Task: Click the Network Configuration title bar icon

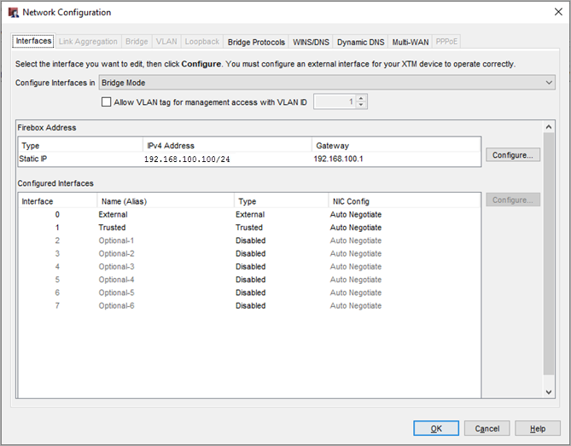Action: tap(13, 13)
